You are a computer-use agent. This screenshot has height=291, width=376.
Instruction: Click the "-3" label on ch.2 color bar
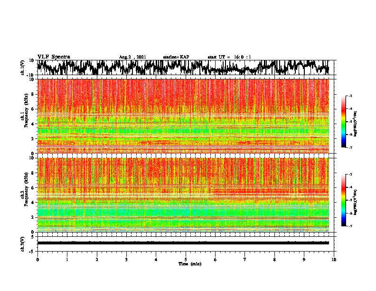point(350,175)
